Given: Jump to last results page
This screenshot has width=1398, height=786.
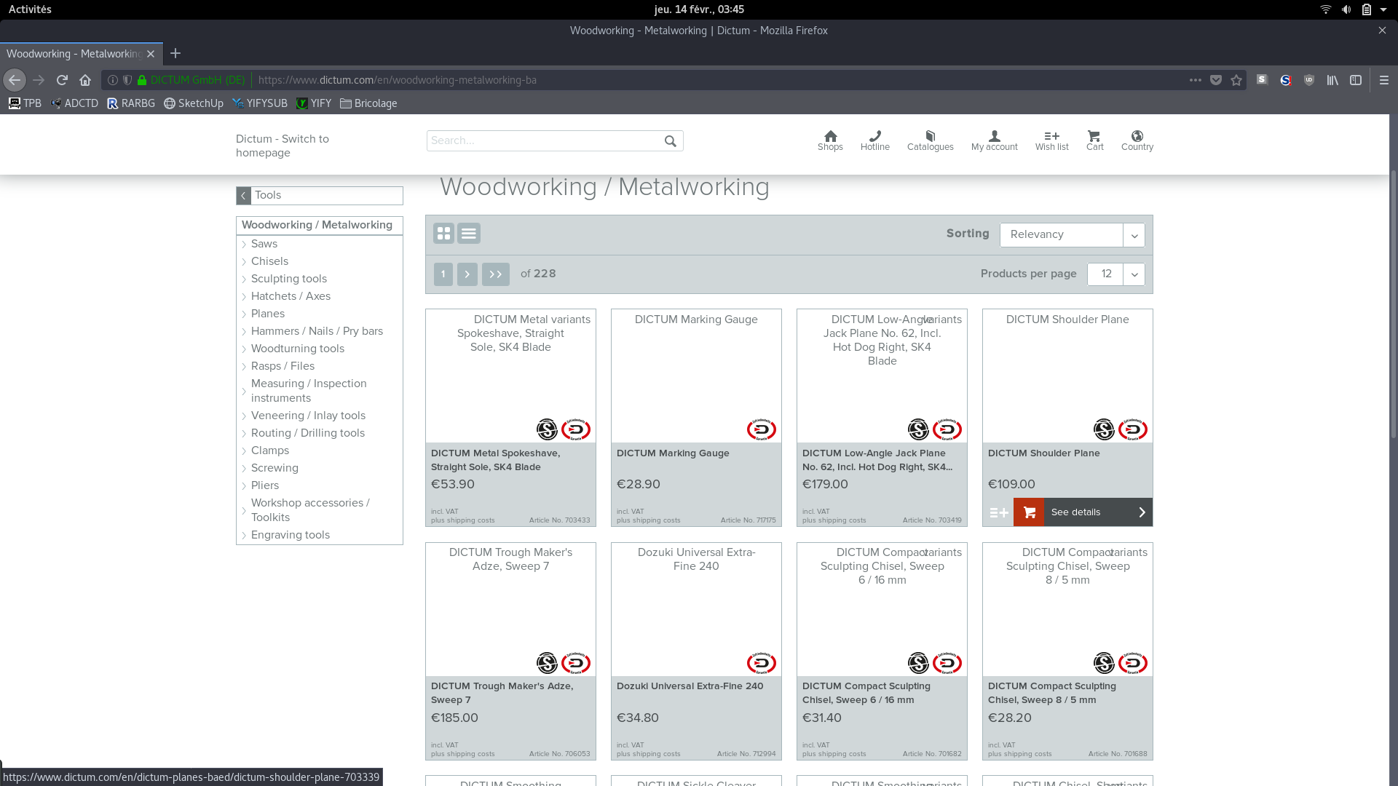Looking at the screenshot, I should (496, 274).
